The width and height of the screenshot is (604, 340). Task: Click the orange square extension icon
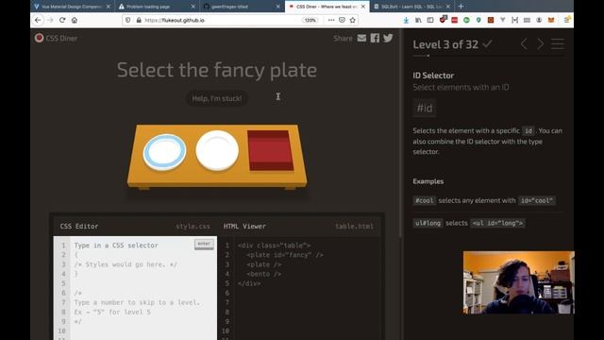tap(491, 20)
